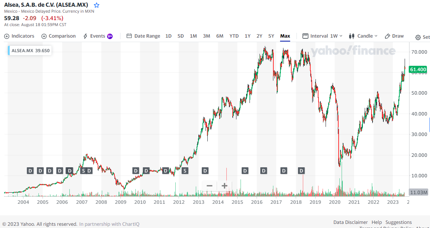Expand the Interval 1W dropdown
The image size is (430, 228).
tap(323, 36)
